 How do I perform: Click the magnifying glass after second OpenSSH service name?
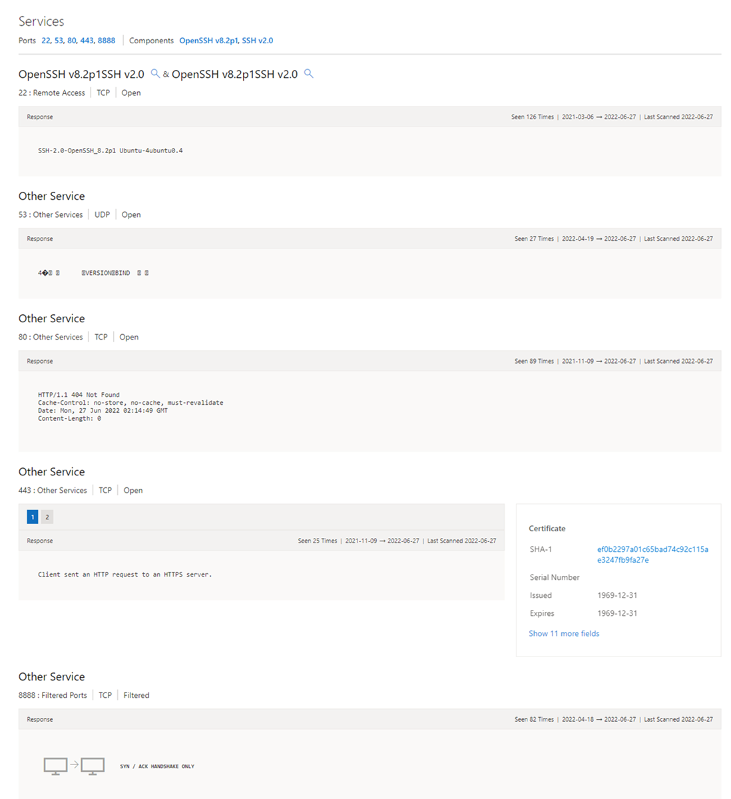point(308,74)
